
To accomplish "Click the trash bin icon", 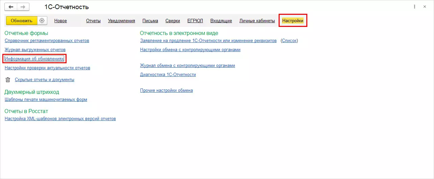I will 8,80.
